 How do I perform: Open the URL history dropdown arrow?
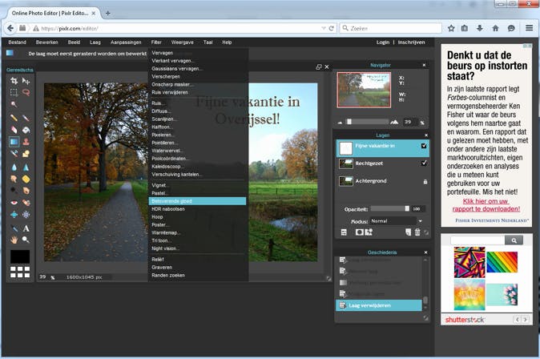coord(324,28)
